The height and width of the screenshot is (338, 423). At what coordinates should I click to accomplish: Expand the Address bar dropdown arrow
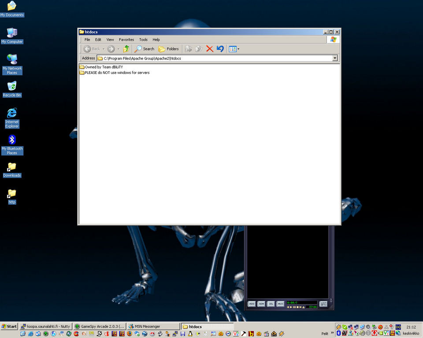pyautogui.click(x=334, y=58)
